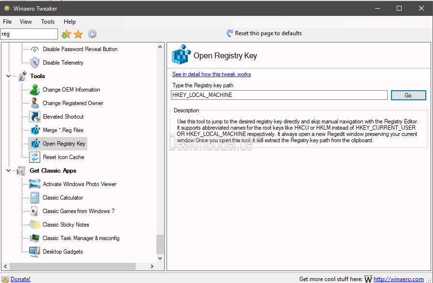Image resolution: width=433 pixels, height=283 pixels.
Task: Collapse the Tools tree category
Action: [x=9, y=76]
